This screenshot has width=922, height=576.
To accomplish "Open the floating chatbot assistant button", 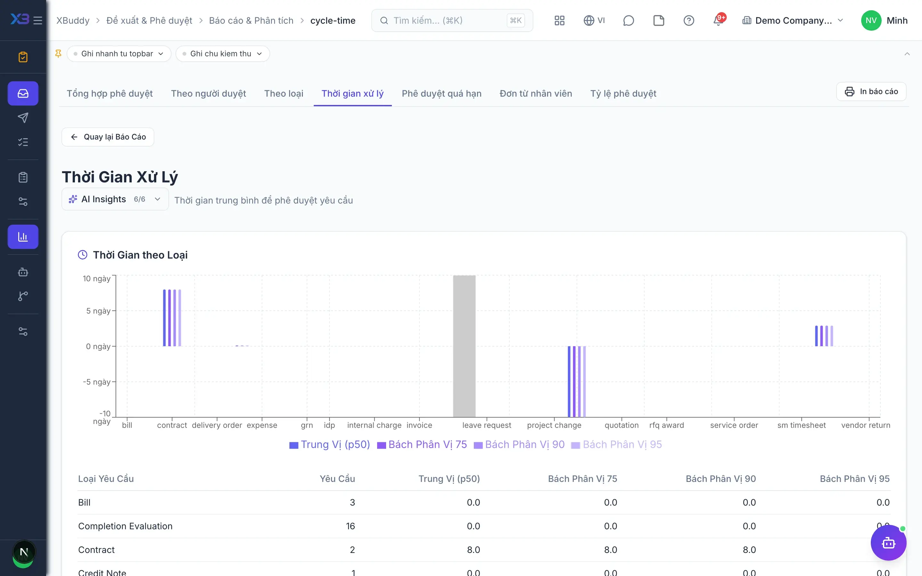I will pyautogui.click(x=888, y=542).
